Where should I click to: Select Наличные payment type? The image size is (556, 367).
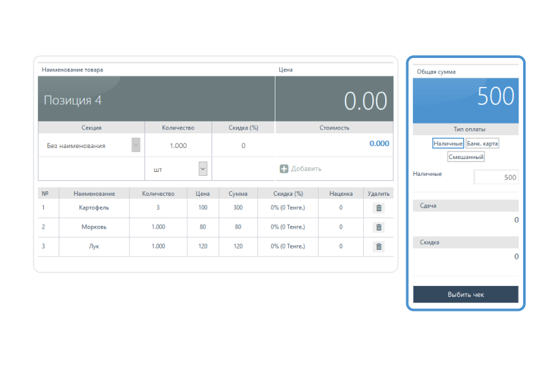[x=448, y=143]
